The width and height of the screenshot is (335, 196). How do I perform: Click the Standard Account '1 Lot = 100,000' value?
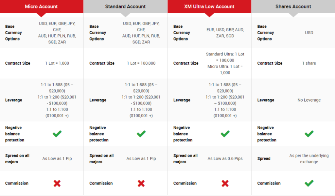tap(141, 63)
